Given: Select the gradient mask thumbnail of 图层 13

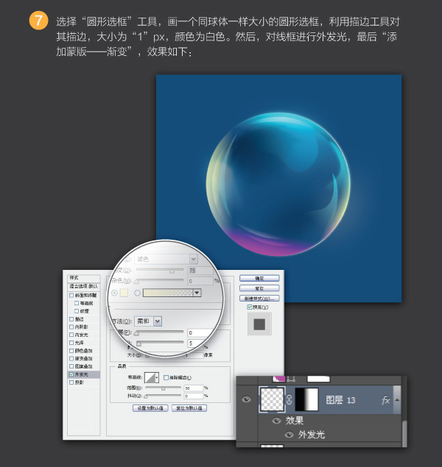Looking at the screenshot, I should [306, 400].
